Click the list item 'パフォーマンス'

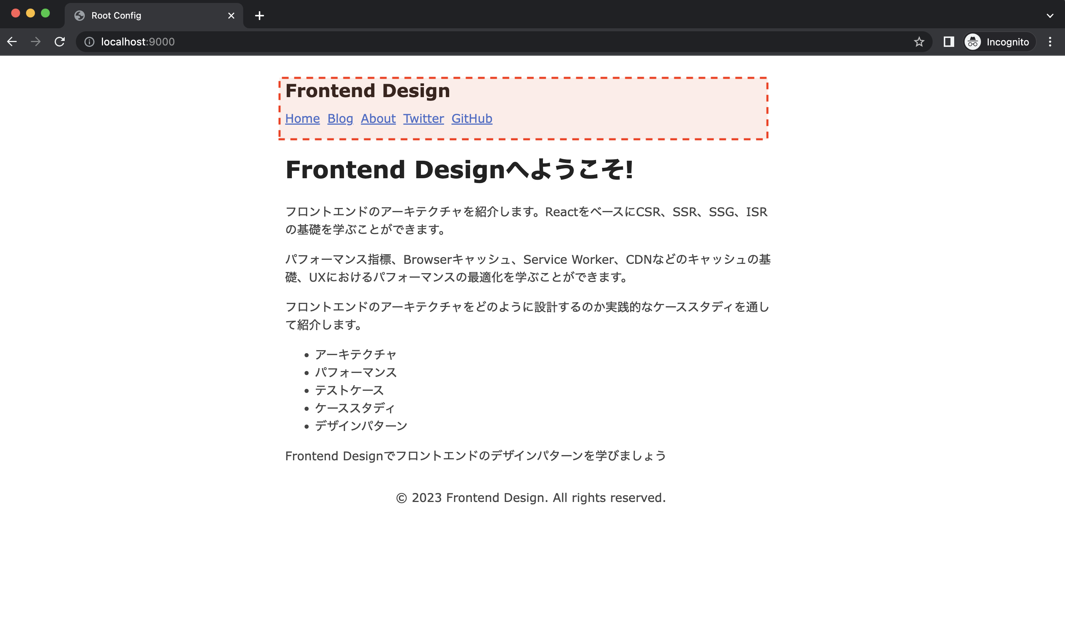(356, 372)
